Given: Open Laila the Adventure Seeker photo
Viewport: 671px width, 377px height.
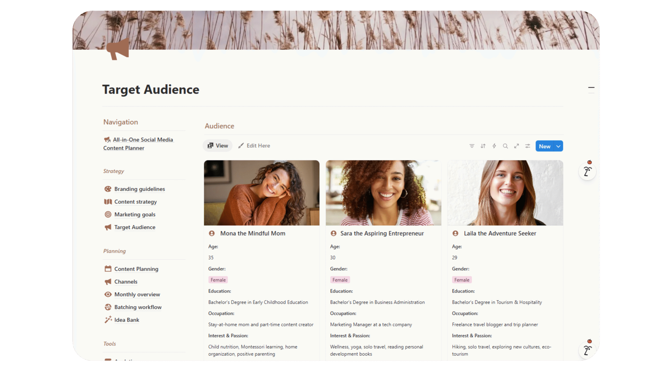Looking at the screenshot, I should click(505, 193).
